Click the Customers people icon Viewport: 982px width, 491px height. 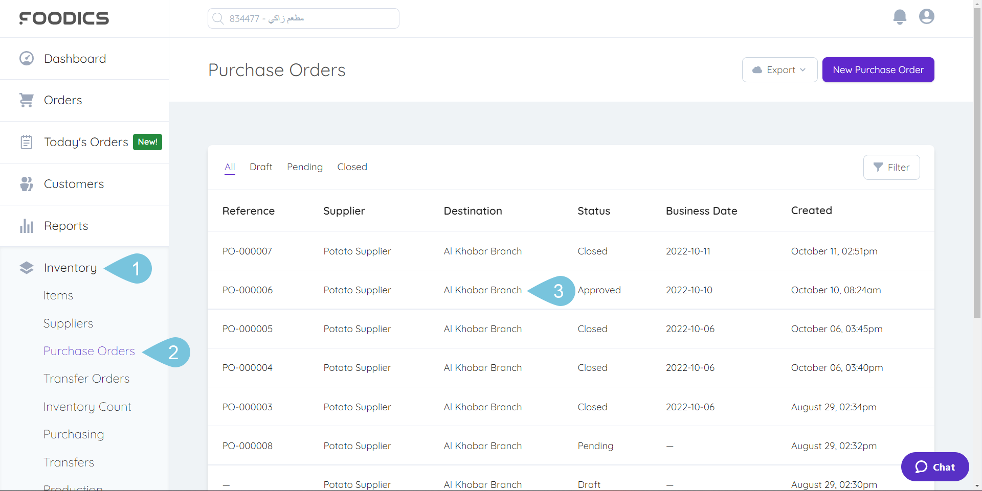26,183
